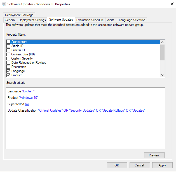
Task: Open the Deployment Package tab
Action: click(19, 15)
